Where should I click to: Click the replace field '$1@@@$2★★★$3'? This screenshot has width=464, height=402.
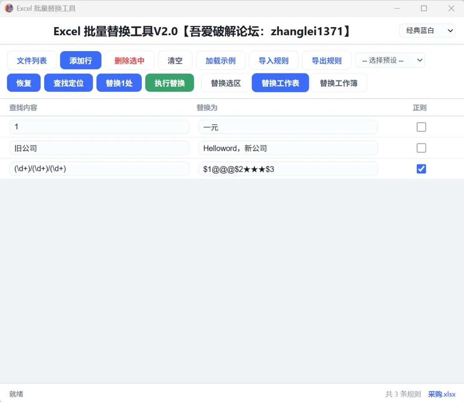[288, 169]
